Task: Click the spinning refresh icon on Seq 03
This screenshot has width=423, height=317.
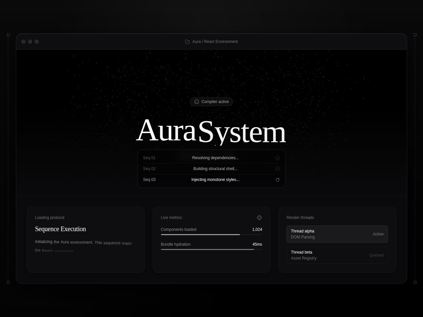Action: [278, 180]
